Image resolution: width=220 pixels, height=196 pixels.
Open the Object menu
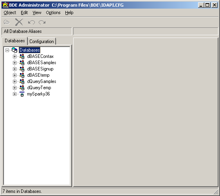pos(10,13)
